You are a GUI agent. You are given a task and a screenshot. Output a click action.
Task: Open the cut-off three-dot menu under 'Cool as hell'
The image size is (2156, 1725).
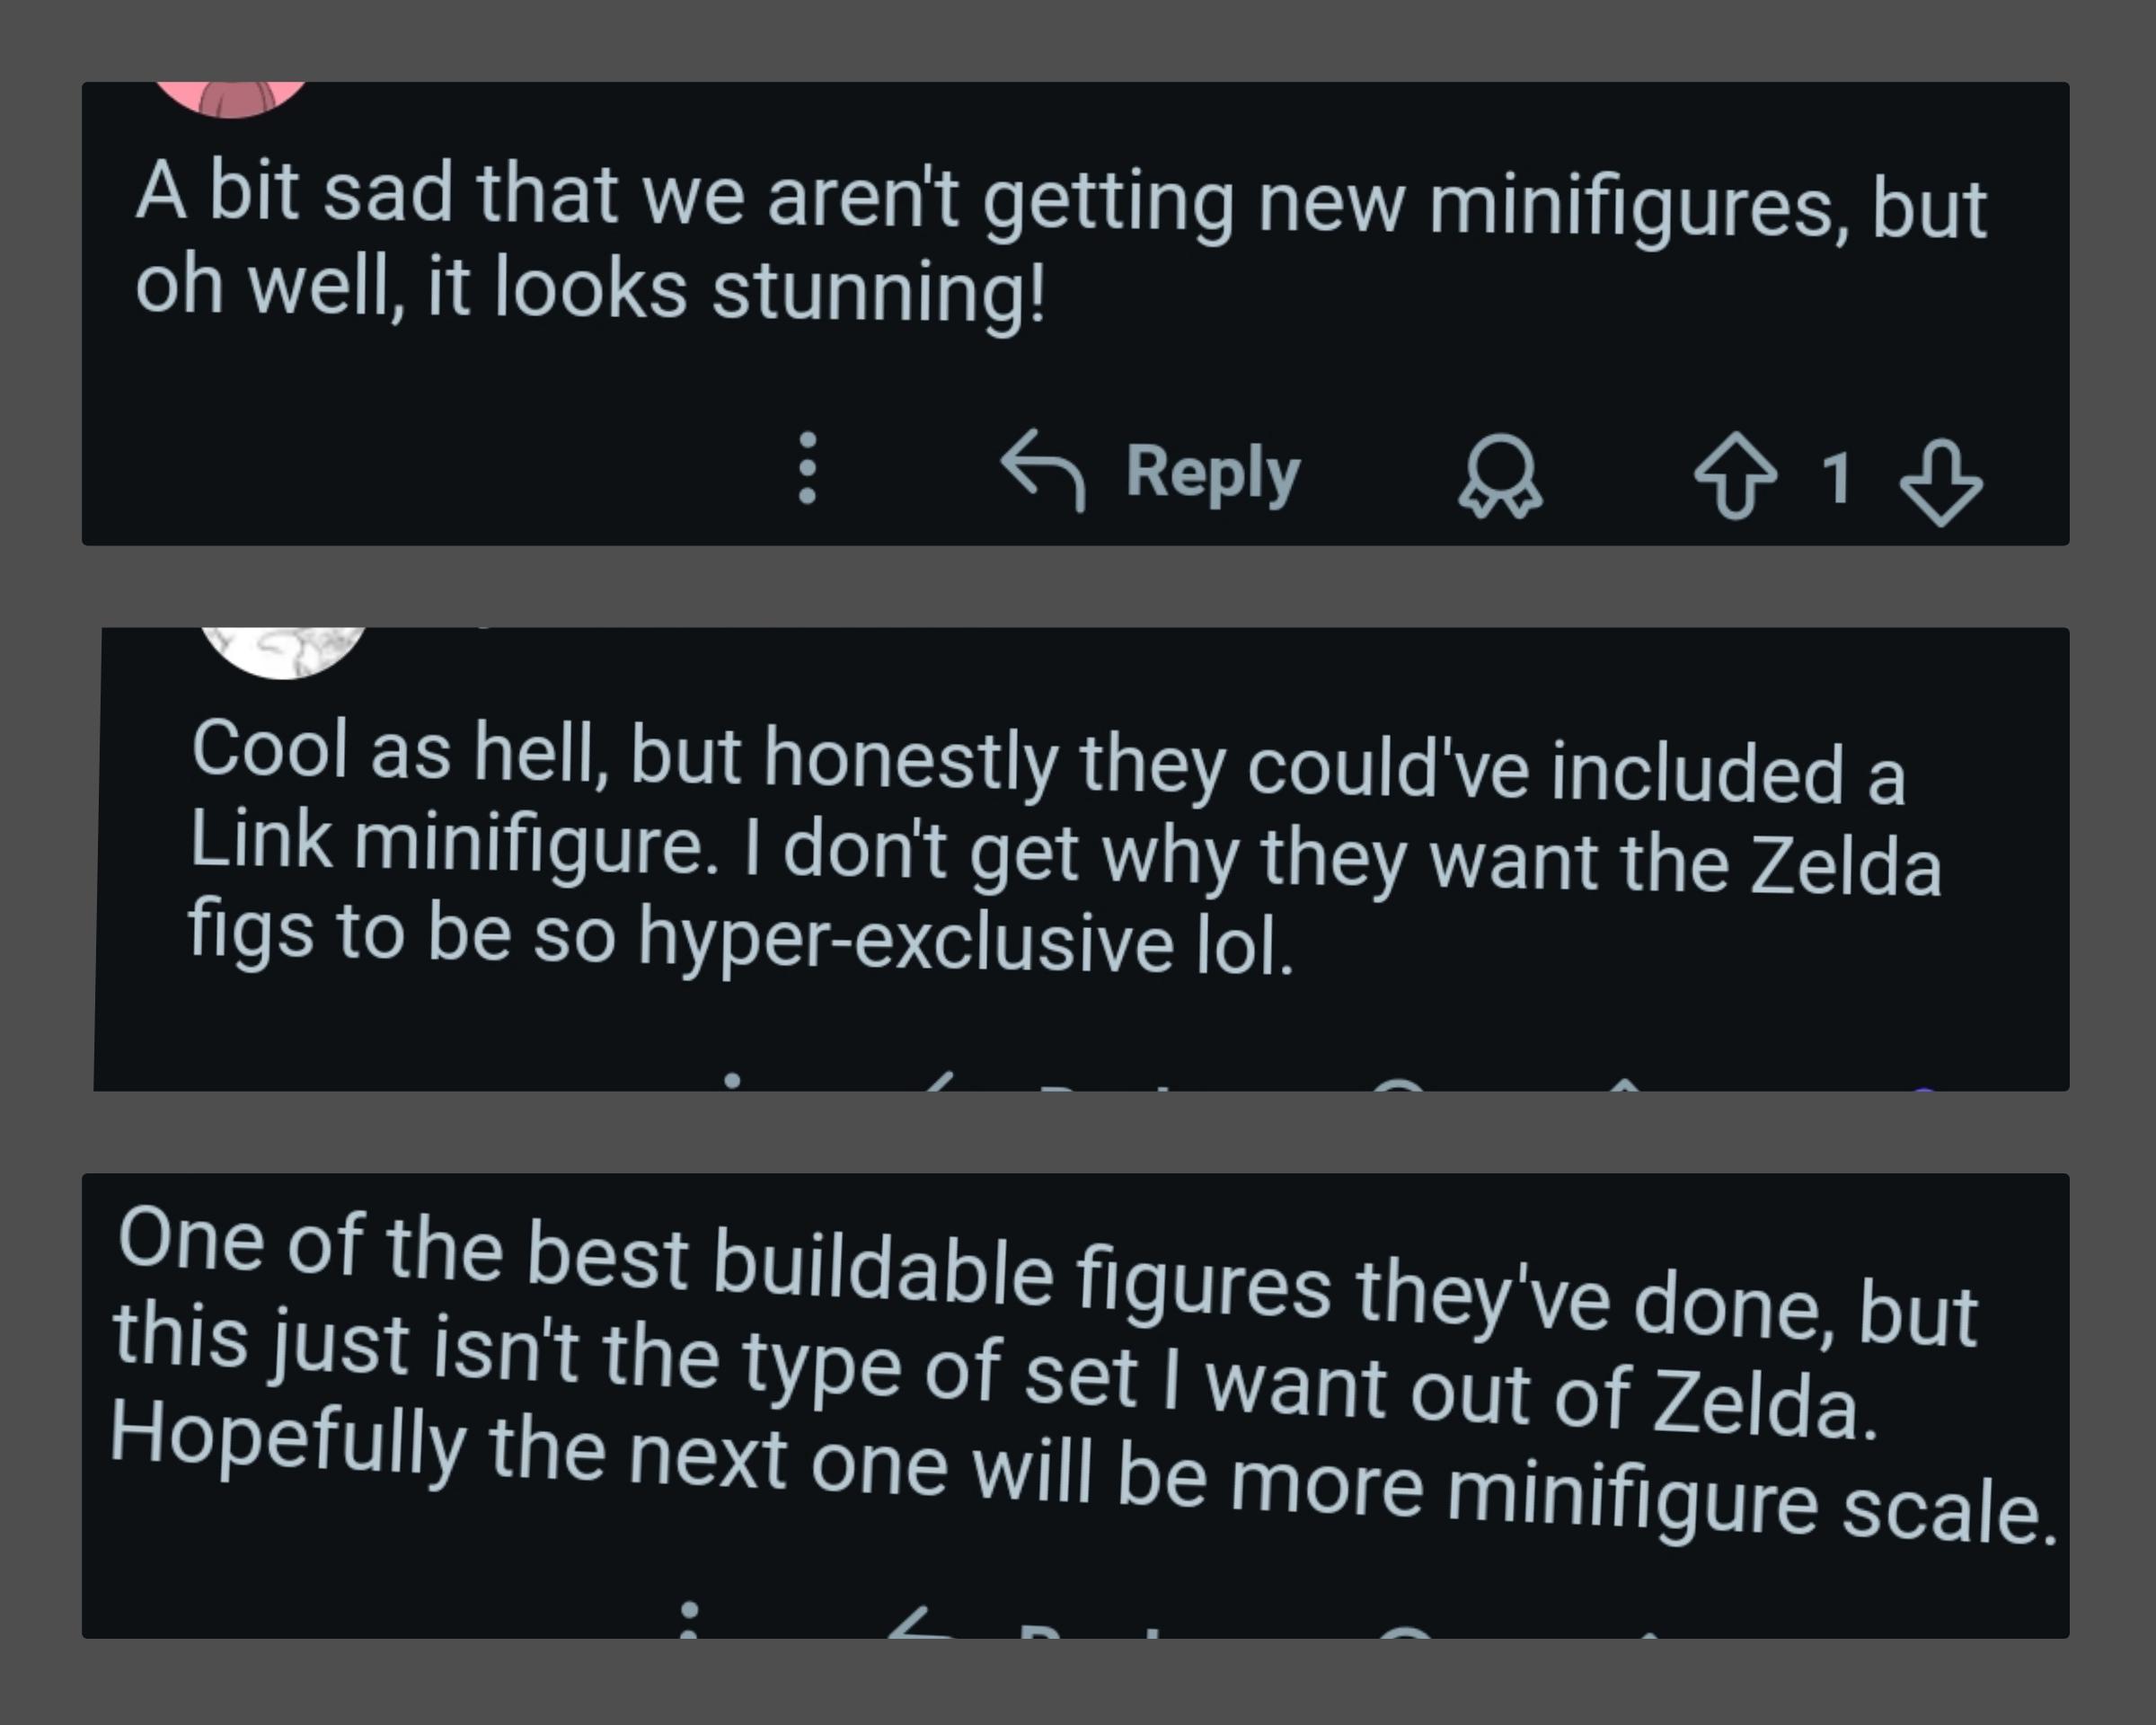(x=732, y=1082)
